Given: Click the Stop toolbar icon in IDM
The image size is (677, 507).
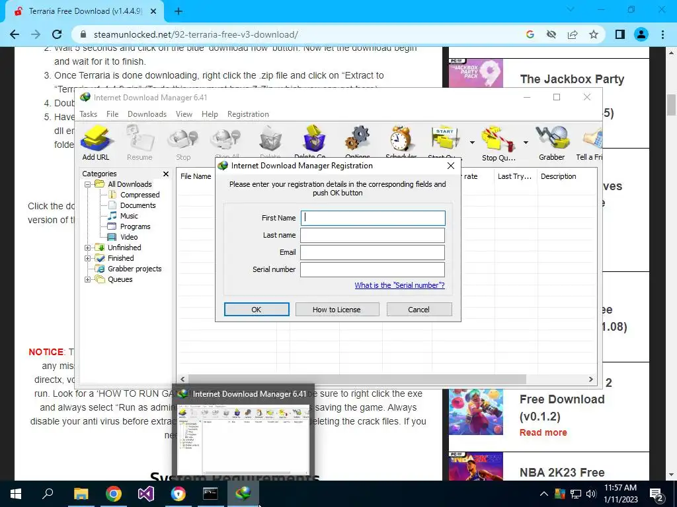Looking at the screenshot, I should coord(183,143).
